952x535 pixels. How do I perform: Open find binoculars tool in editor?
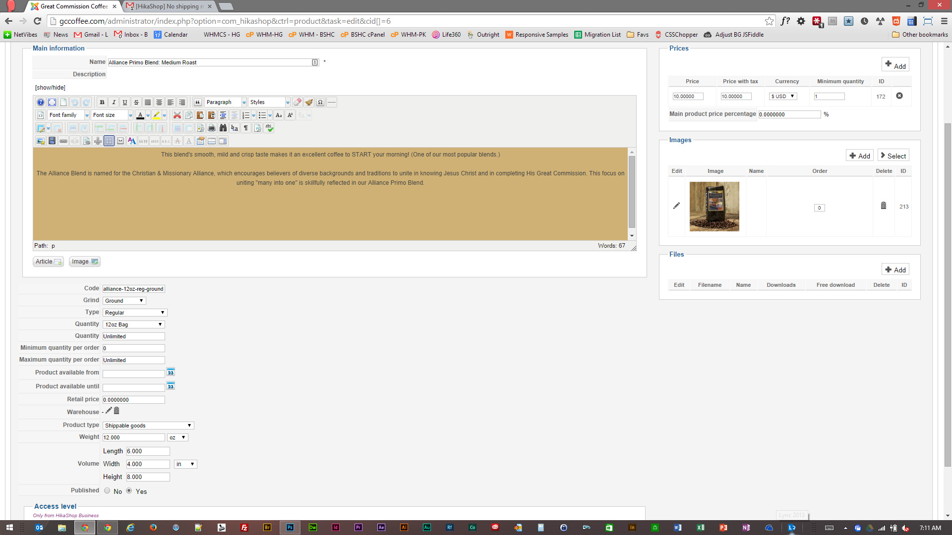point(223,128)
